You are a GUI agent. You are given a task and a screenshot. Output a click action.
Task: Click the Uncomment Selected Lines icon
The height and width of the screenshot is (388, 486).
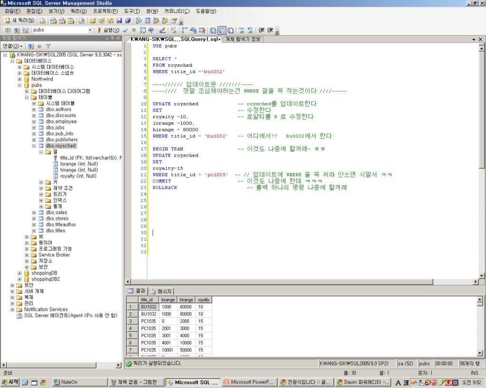click(x=250, y=30)
